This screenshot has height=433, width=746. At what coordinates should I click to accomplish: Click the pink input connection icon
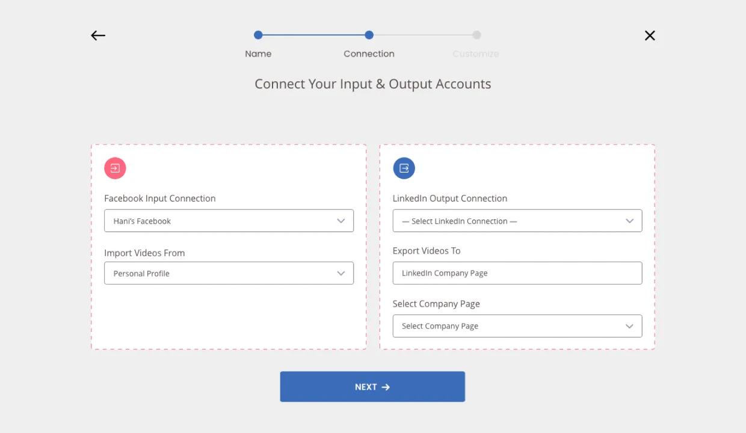pyautogui.click(x=115, y=168)
